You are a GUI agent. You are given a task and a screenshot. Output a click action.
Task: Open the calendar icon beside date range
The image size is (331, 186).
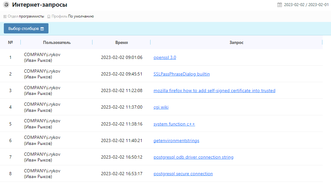[280, 5]
